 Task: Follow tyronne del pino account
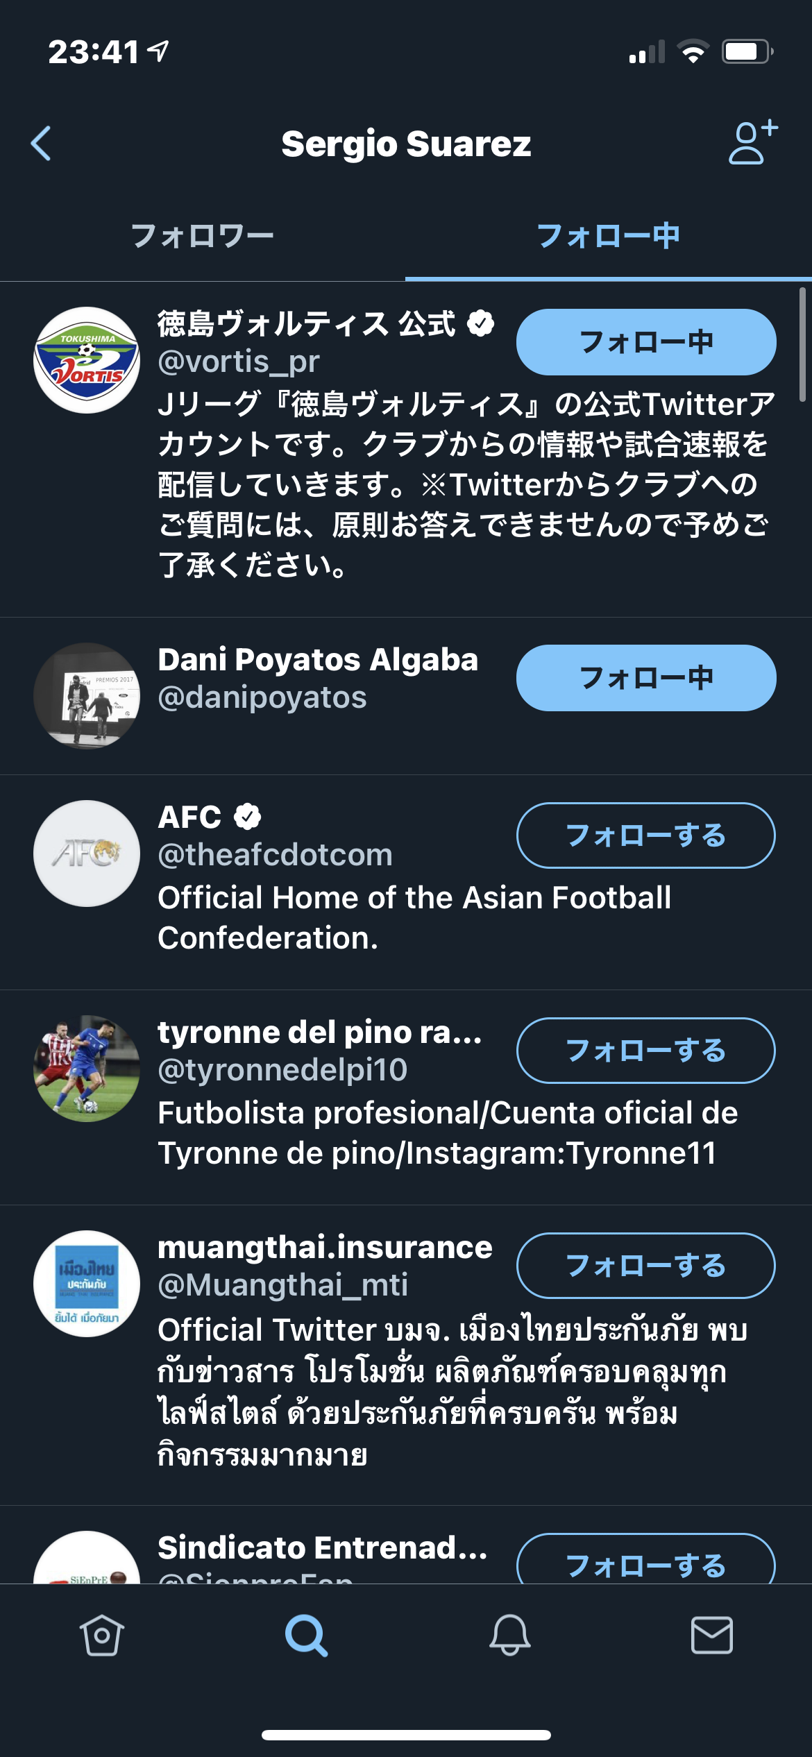(x=645, y=1051)
